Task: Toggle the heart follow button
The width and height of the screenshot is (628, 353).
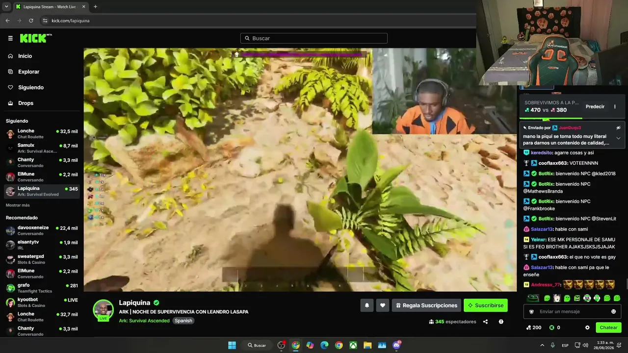Action: click(x=383, y=305)
